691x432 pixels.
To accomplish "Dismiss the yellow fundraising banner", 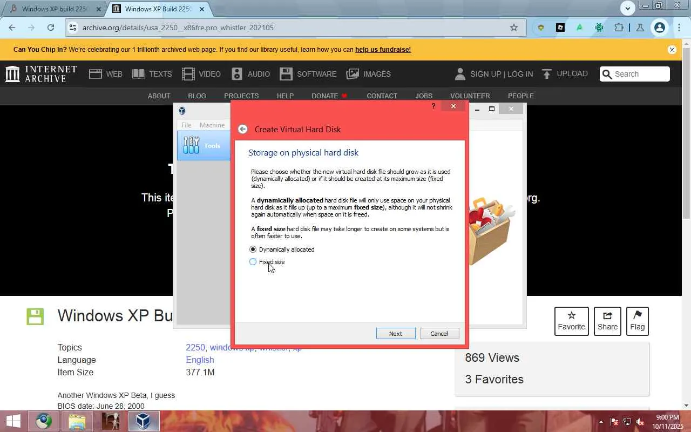I will click(x=672, y=50).
